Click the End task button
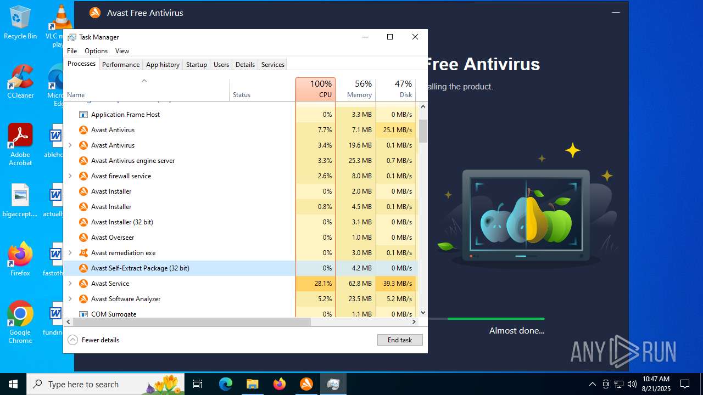The height and width of the screenshot is (395, 703). point(400,340)
